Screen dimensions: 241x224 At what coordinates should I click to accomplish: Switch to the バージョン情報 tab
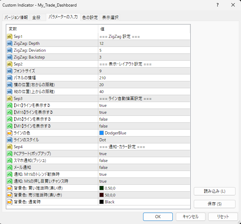coord(16,18)
